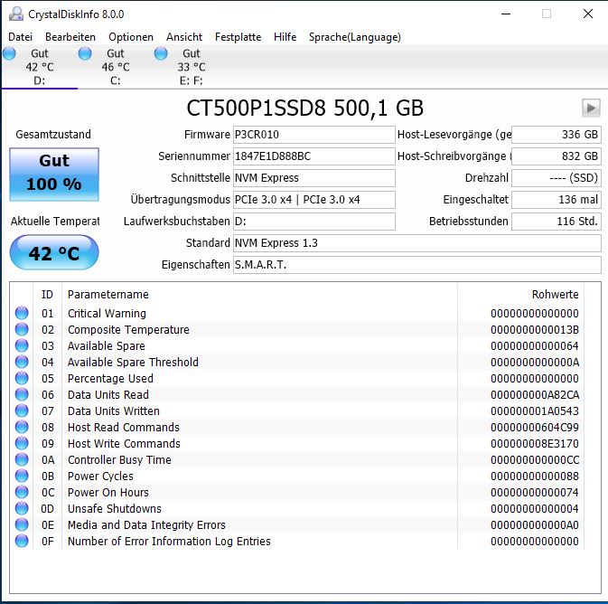Click raw value 000000001A0543

pyautogui.click(x=535, y=411)
